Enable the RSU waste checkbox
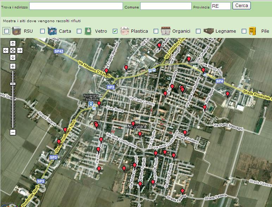Image resolution: width=272 pixels, height=207 pixels. click(x=6, y=31)
